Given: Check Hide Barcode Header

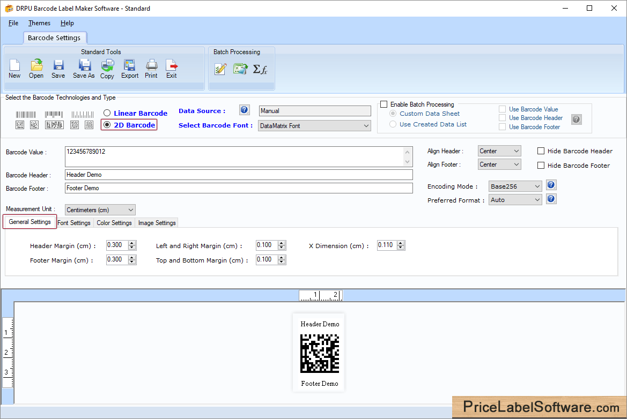Looking at the screenshot, I should click(541, 151).
